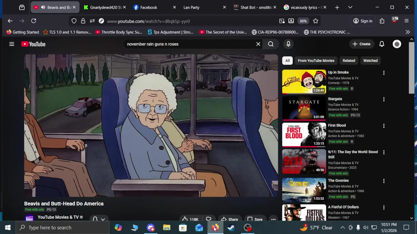Image resolution: width=417 pixels, height=234 pixels.
Task: Open more options for Stargate
Action: [x=384, y=99]
